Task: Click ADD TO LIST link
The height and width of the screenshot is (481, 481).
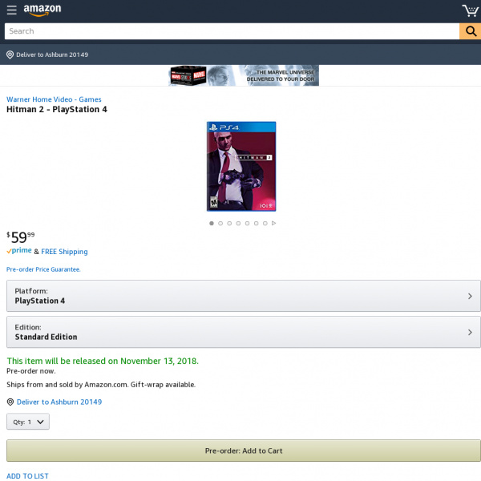Action: click(x=27, y=475)
